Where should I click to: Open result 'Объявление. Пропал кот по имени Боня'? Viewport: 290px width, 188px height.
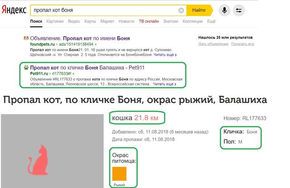point(80,38)
